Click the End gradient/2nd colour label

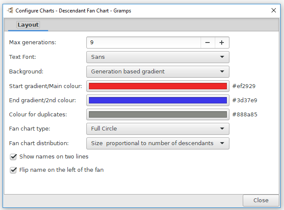pos(43,100)
